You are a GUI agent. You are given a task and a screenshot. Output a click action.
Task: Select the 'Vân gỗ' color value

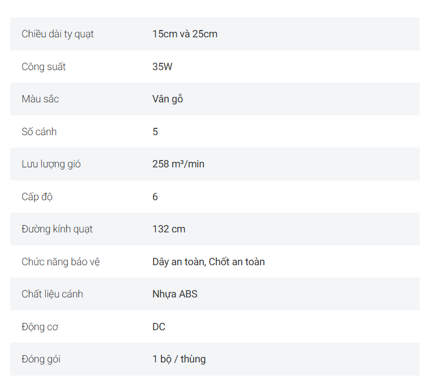168,99
